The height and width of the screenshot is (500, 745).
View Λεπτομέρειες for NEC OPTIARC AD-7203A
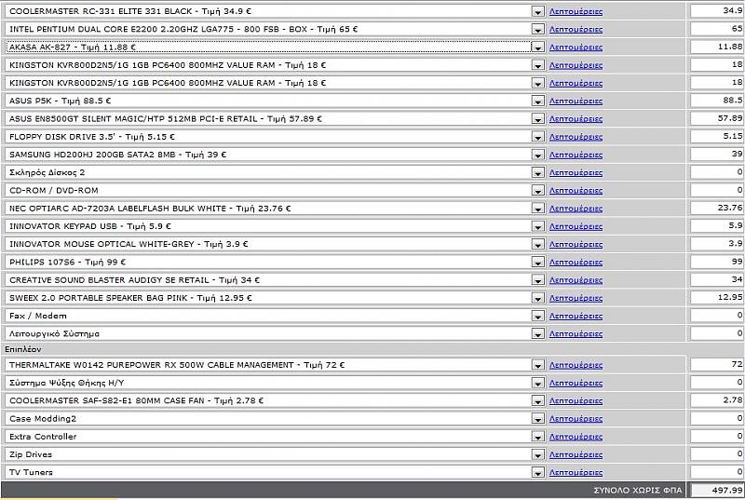[576, 209]
